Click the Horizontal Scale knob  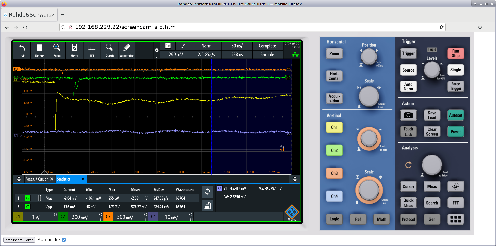click(x=369, y=96)
